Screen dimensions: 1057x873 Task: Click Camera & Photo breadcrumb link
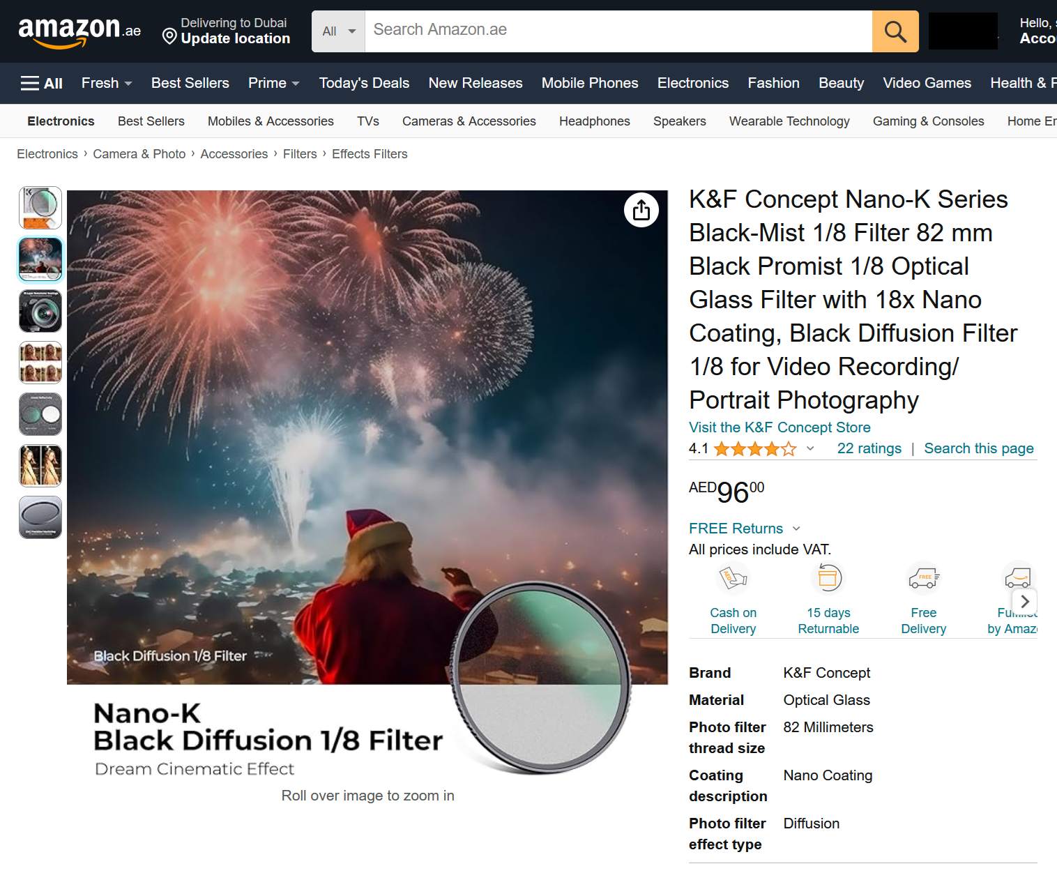[139, 154]
